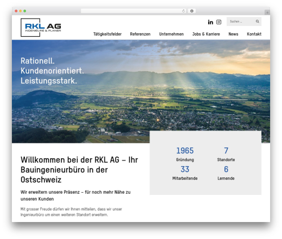Click the red close window dot
Viewport: 282px width, 239px height.
point(16,11)
